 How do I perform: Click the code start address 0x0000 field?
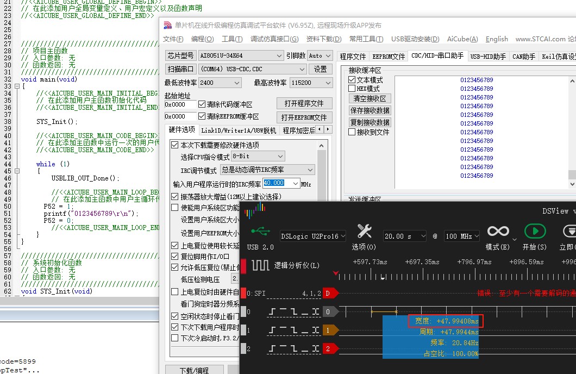coord(180,104)
